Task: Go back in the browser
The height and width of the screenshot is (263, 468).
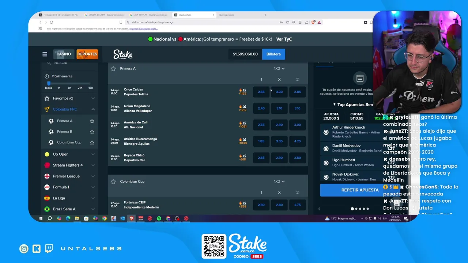Action: [x=41, y=22]
